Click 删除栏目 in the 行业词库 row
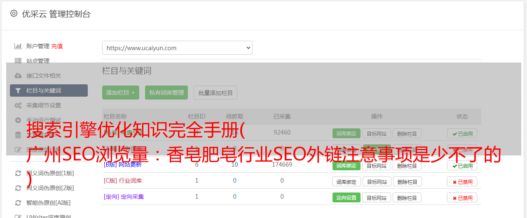The height and width of the screenshot is (218, 527). point(407,181)
